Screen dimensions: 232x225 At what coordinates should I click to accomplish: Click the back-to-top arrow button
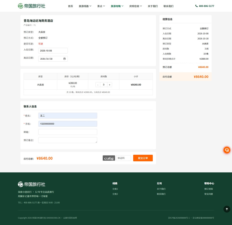[x=227, y=209]
